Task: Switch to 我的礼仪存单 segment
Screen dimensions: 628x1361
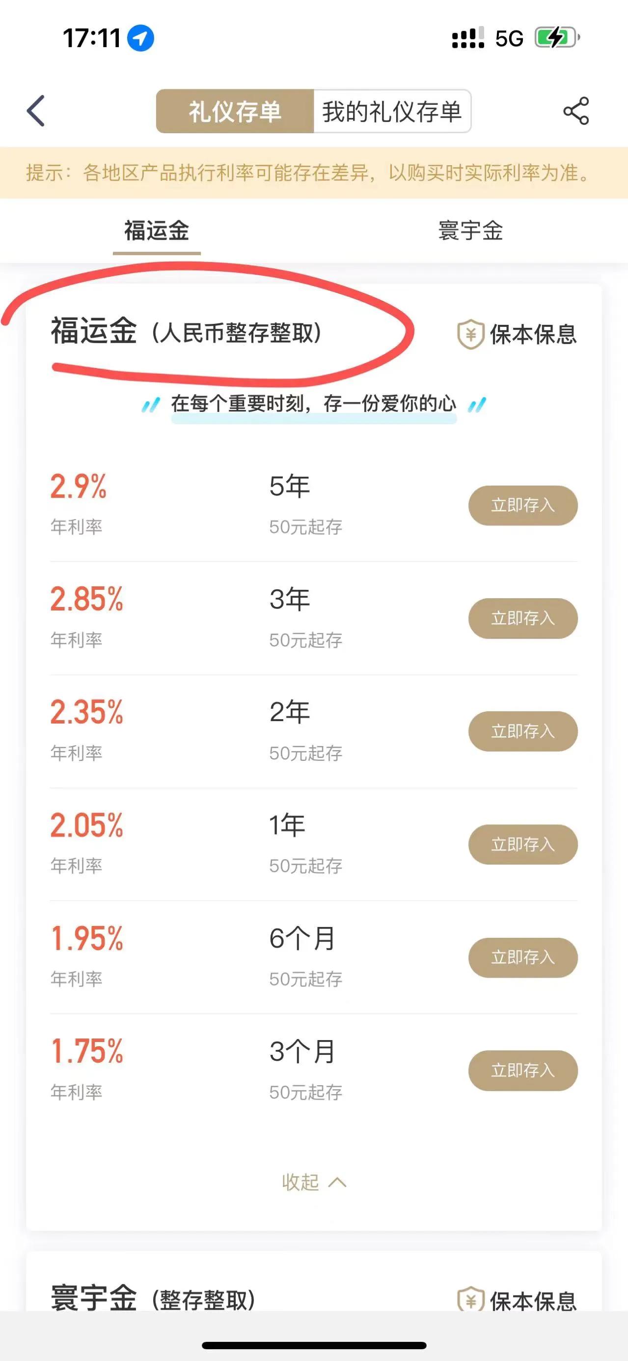Action: 392,112
